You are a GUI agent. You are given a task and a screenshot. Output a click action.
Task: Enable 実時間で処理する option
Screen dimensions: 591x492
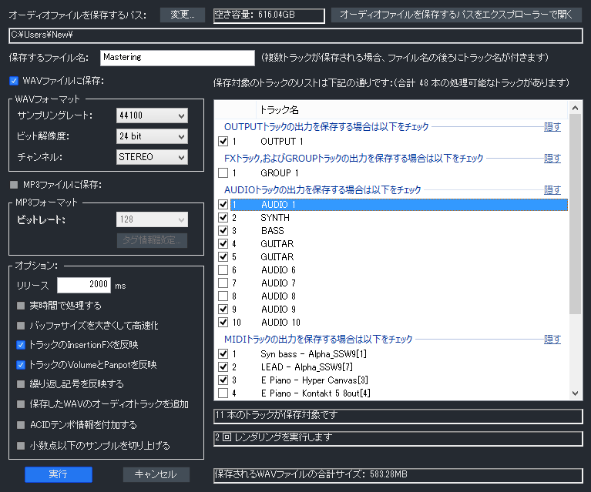[x=21, y=306]
